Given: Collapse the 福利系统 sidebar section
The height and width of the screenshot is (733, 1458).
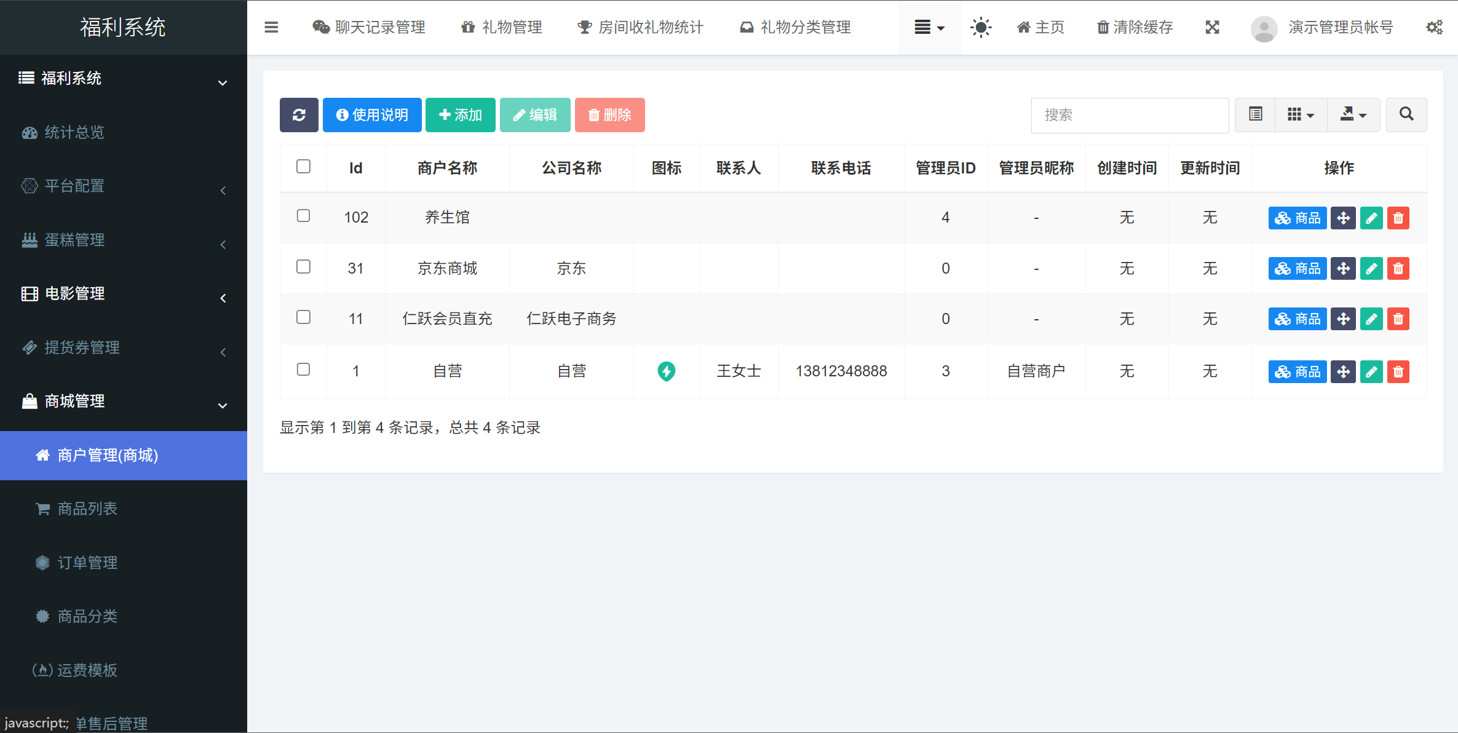Looking at the screenshot, I should pyautogui.click(x=123, y=78).
